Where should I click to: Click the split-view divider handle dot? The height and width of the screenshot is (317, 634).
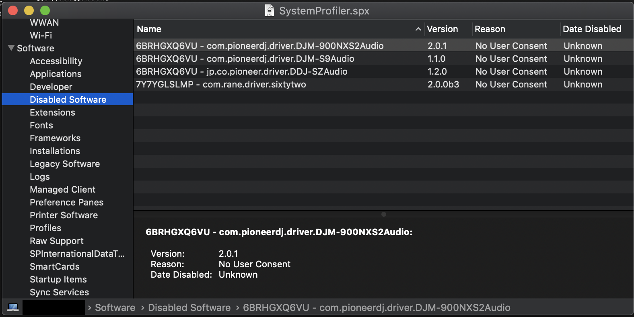tap(384, 214)
